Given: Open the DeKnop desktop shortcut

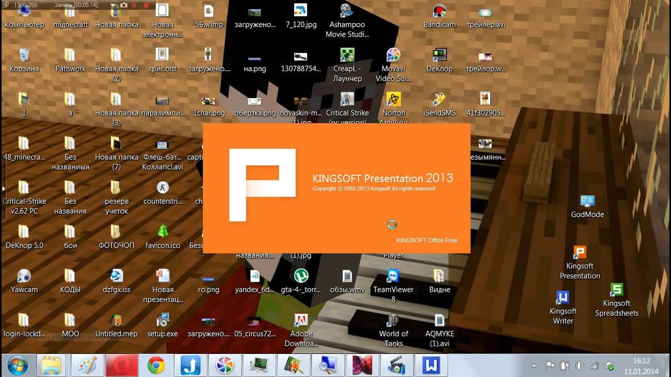Looking at the screenshot, I should (x=439, y=61).
